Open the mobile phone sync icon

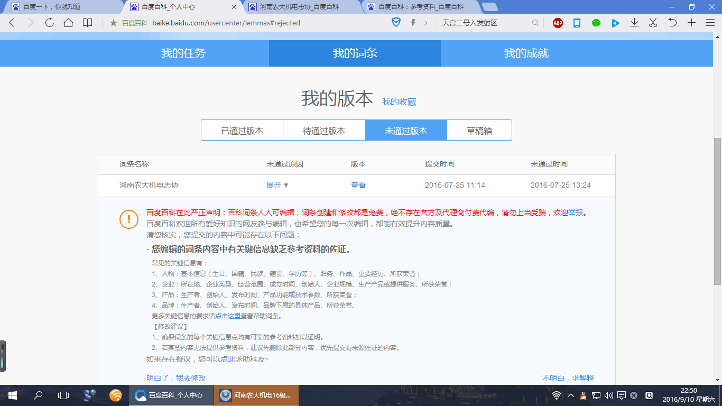click(576, 23)
